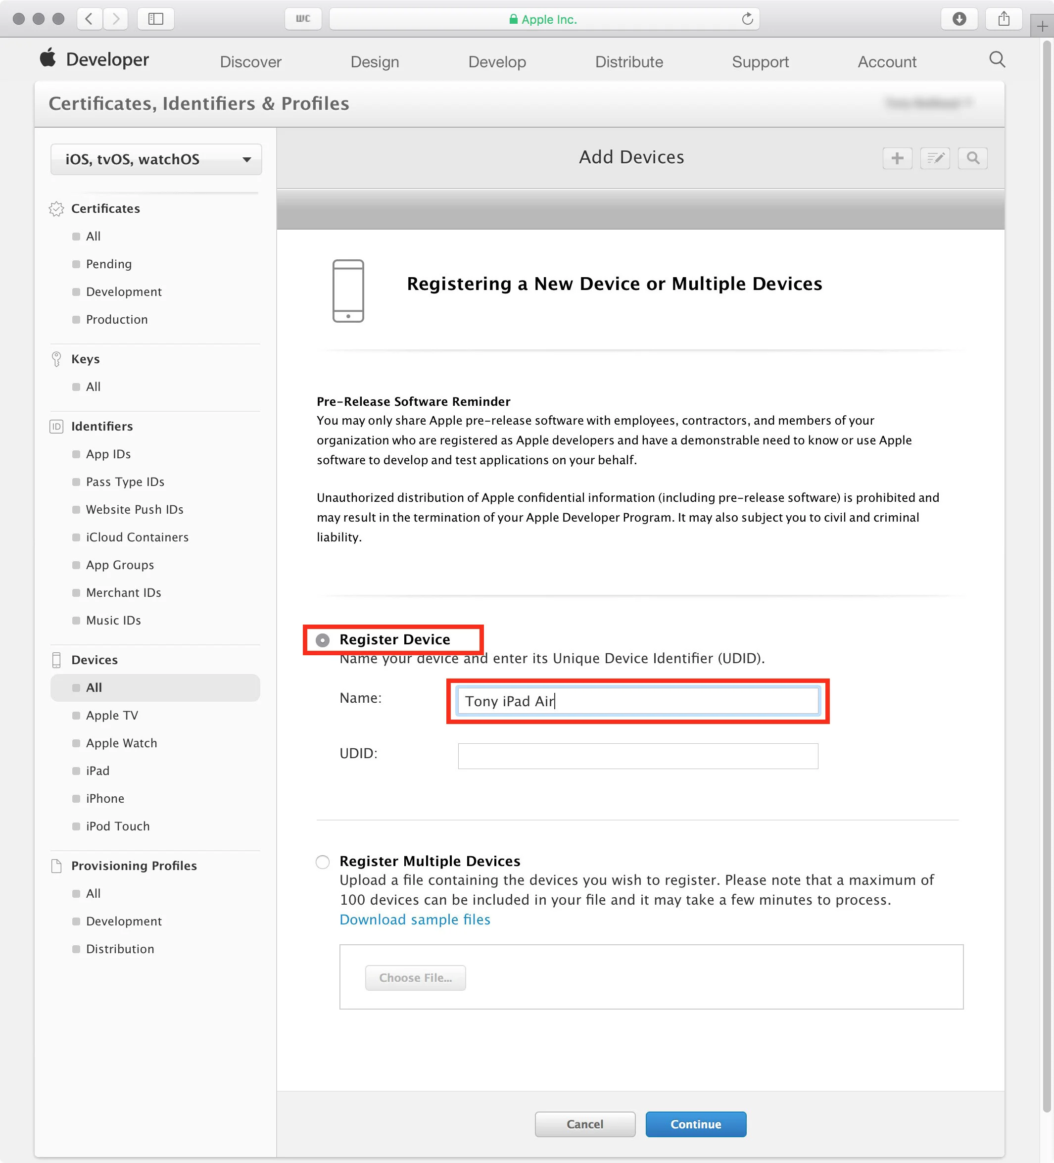Image resolution: width=1054 pixels, height=1163 pixels.
Task: Open the Account menu
Action: (886, 62)
